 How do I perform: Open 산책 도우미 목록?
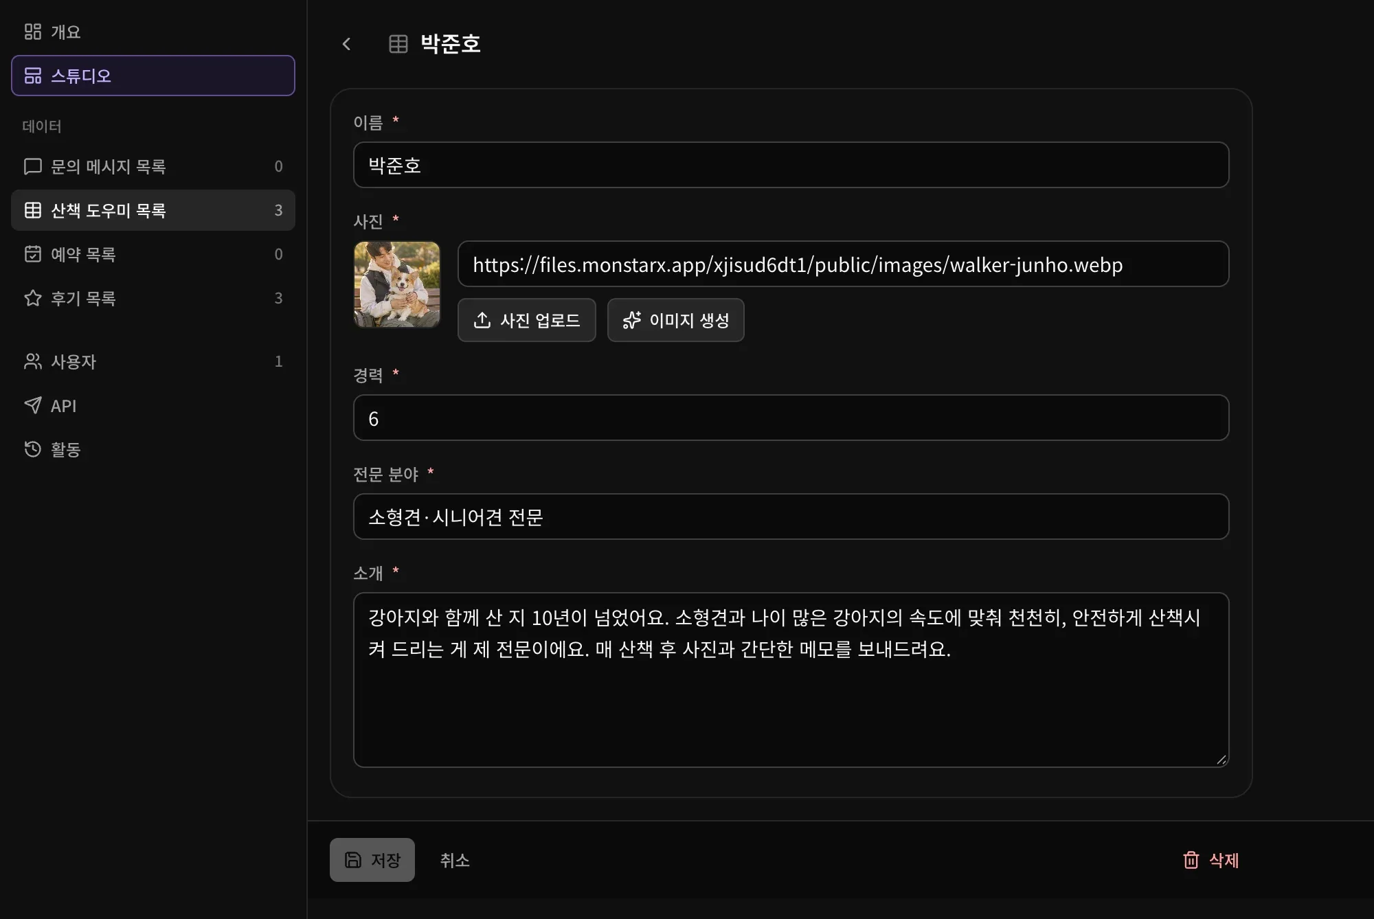153,210
